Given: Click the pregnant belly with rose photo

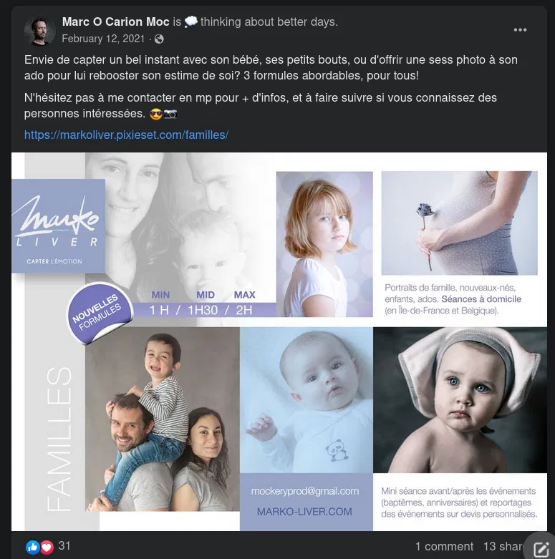Looking at the screenshot, I should pos(460,223).
